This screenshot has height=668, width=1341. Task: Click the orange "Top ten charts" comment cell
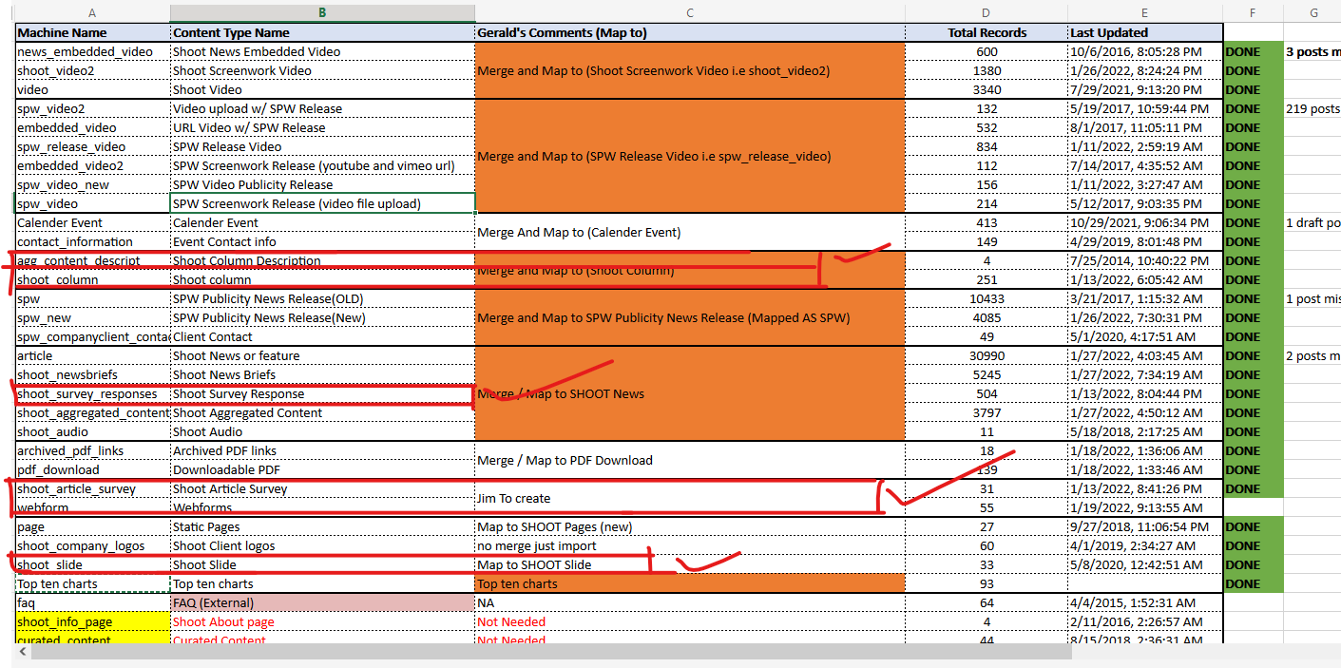690,583
